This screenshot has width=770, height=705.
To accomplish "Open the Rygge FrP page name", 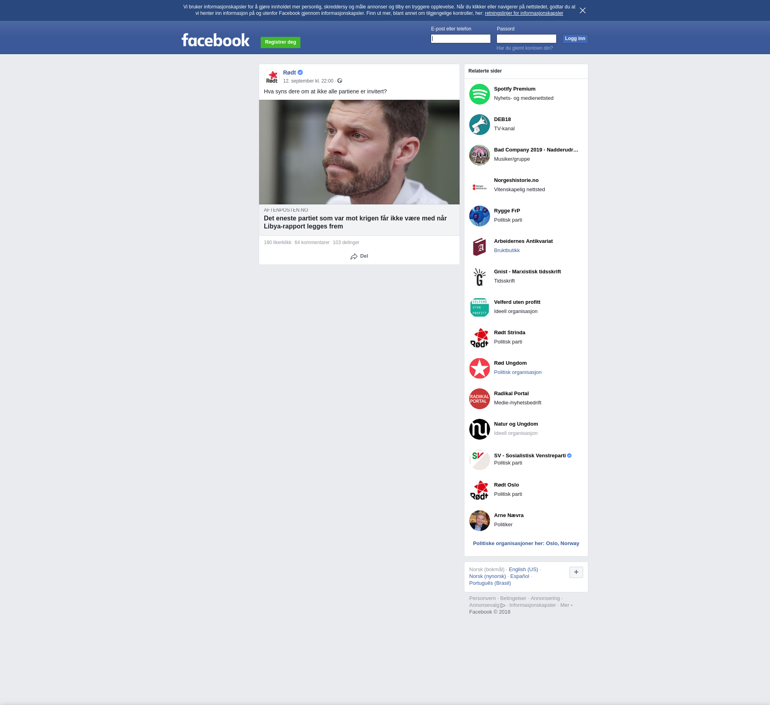I will coord(507,211).
